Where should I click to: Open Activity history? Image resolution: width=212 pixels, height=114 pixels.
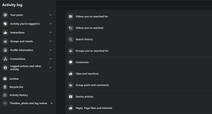(27, 95)
